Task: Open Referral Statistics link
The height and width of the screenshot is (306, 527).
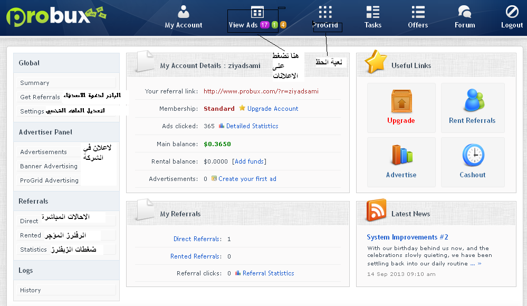Action: coord(268,273)
